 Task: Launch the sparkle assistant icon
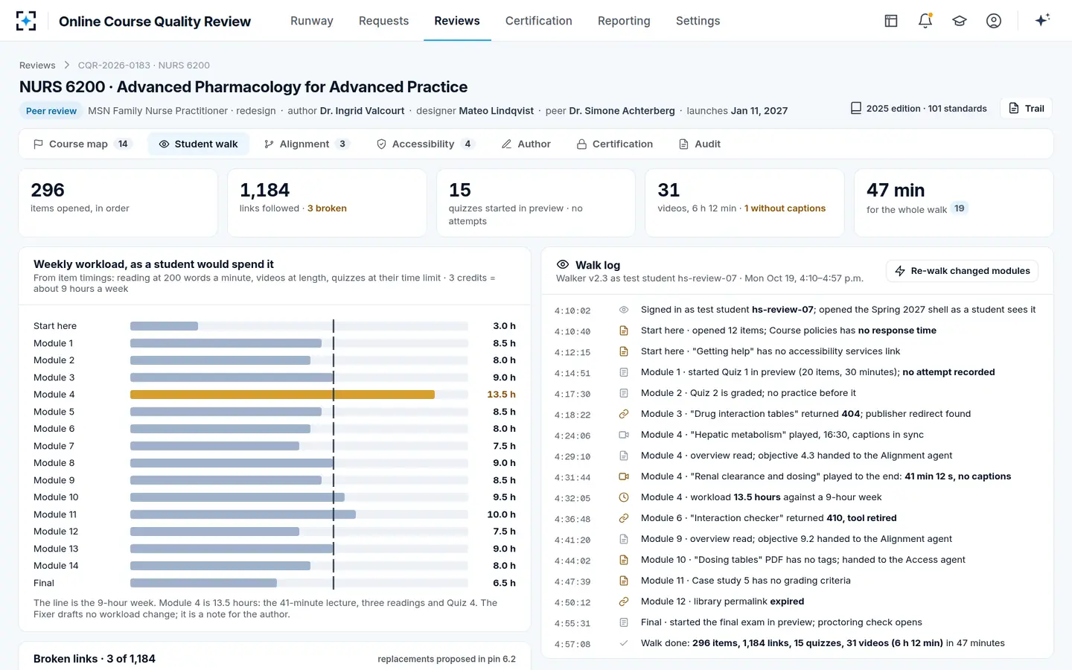click(1042, 20)
